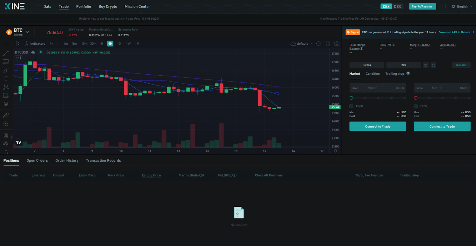Click the candlestick chart type icon

pyautogui.click(x=17, y=43)
